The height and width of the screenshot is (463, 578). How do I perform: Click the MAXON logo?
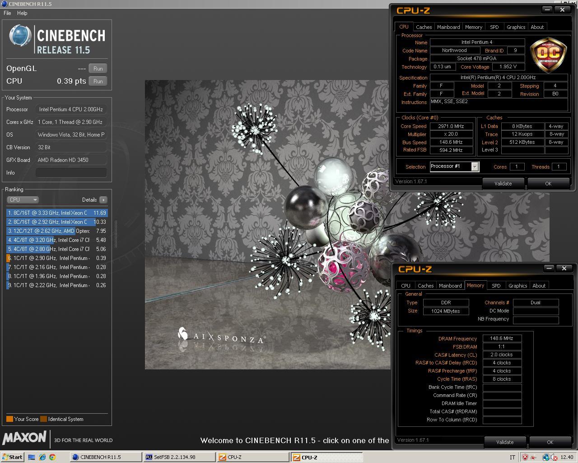coord(24,438)
